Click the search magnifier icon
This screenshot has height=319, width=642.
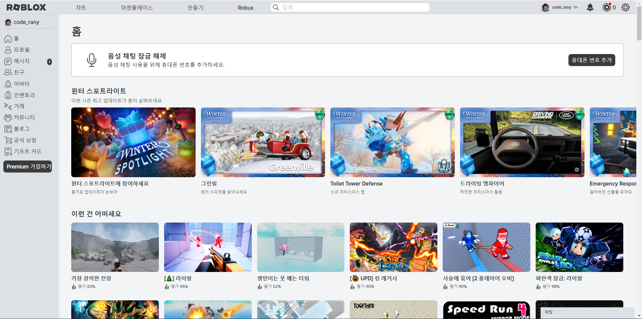pos(276,7)
